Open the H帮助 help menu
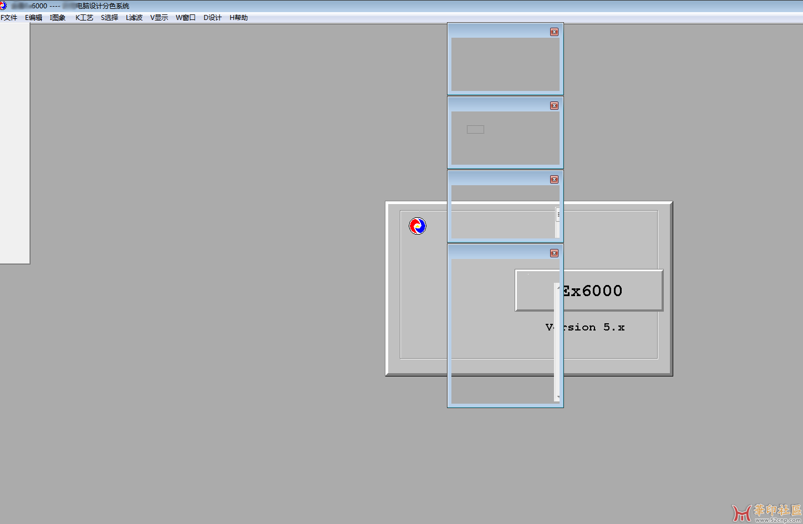 pyautogui.click(x=238, y=18)
